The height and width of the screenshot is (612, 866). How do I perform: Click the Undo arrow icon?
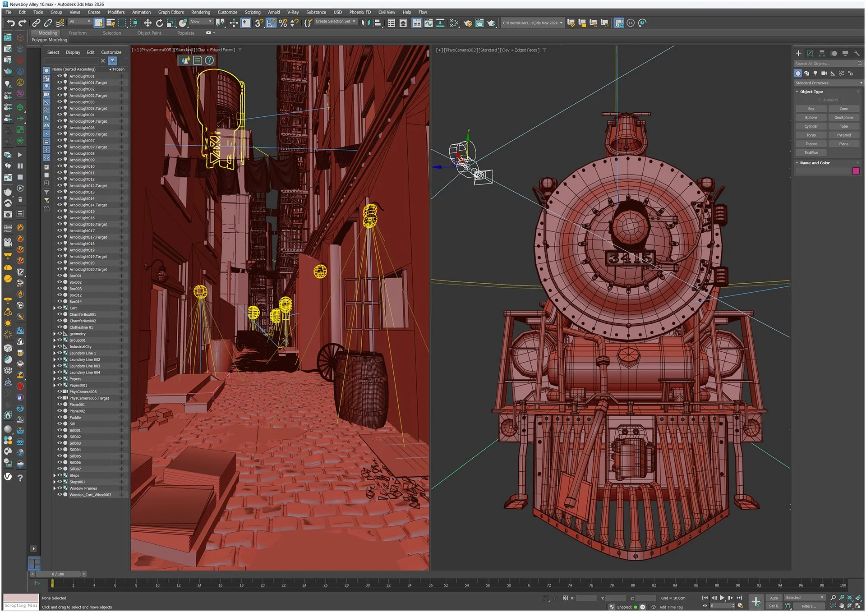click(10, 23)
